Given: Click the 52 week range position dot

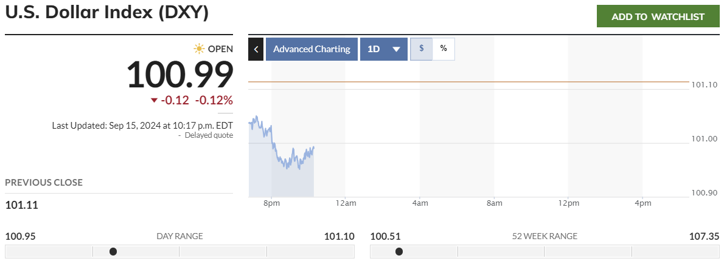Looking at the screenshot, I should (399, 251).
